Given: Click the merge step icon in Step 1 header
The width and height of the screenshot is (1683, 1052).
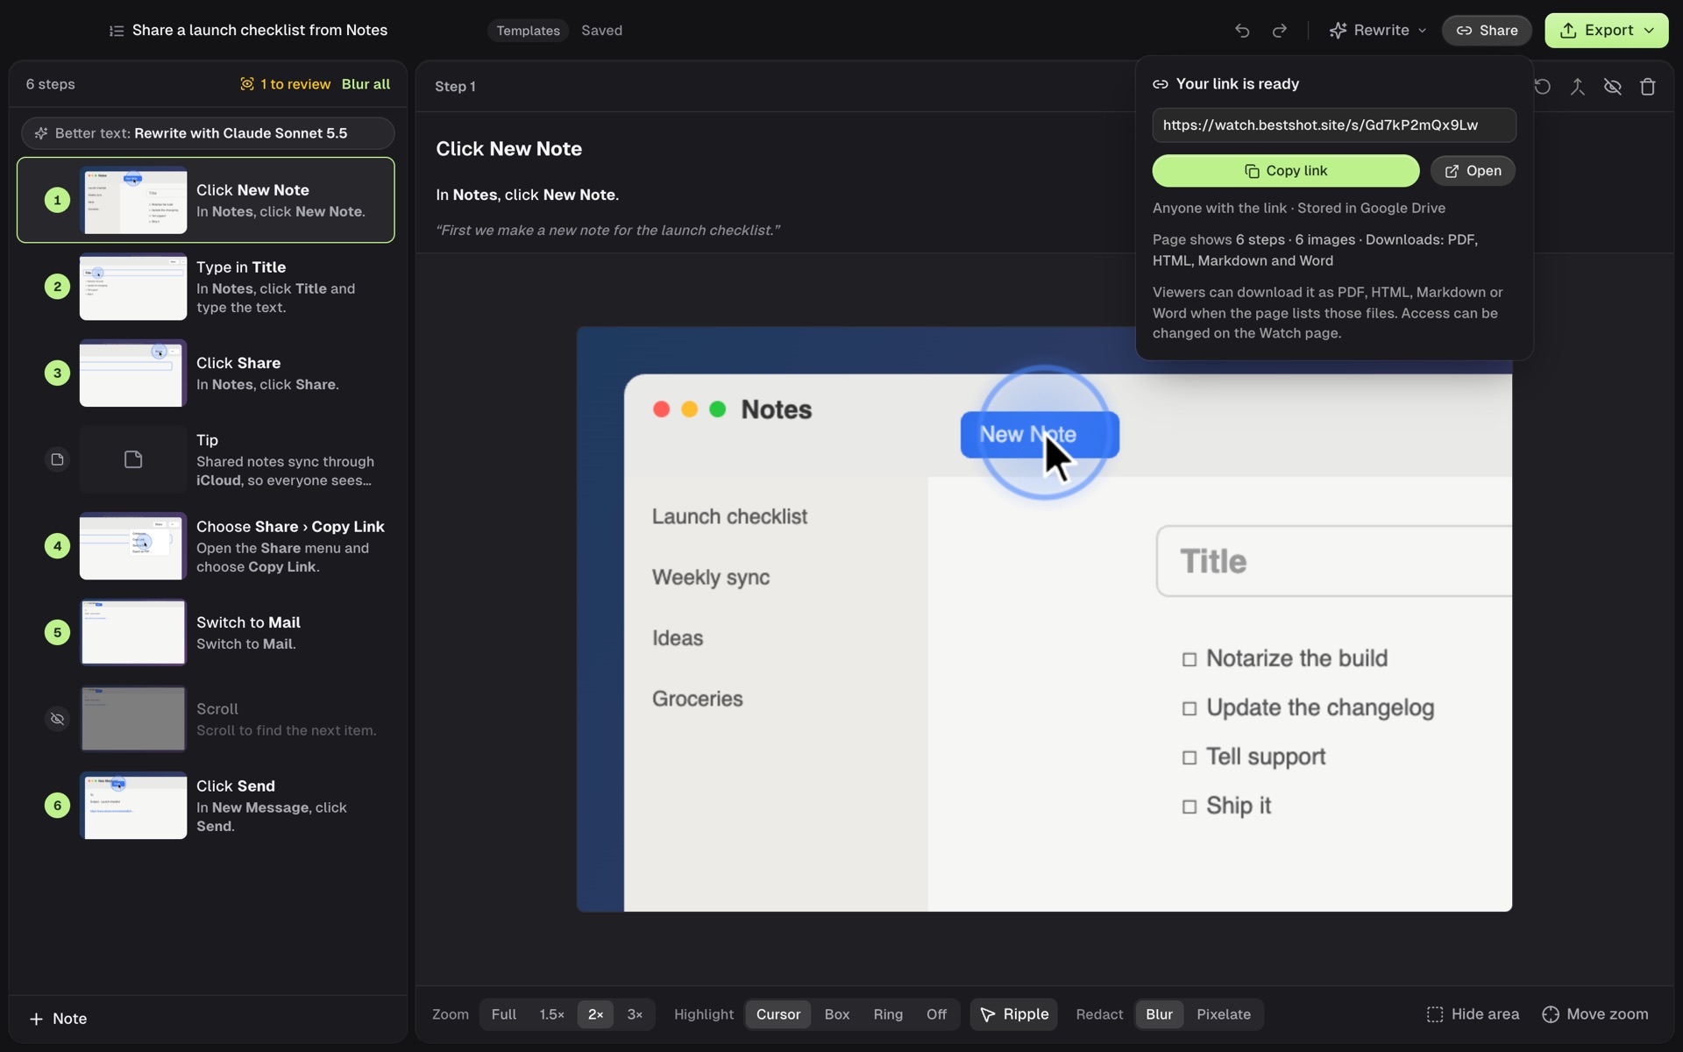Looking at the screenshot, I should tap(1578, 86).
